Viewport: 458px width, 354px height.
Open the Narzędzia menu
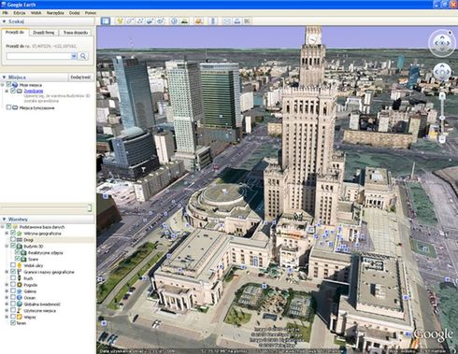coord(55,13)
